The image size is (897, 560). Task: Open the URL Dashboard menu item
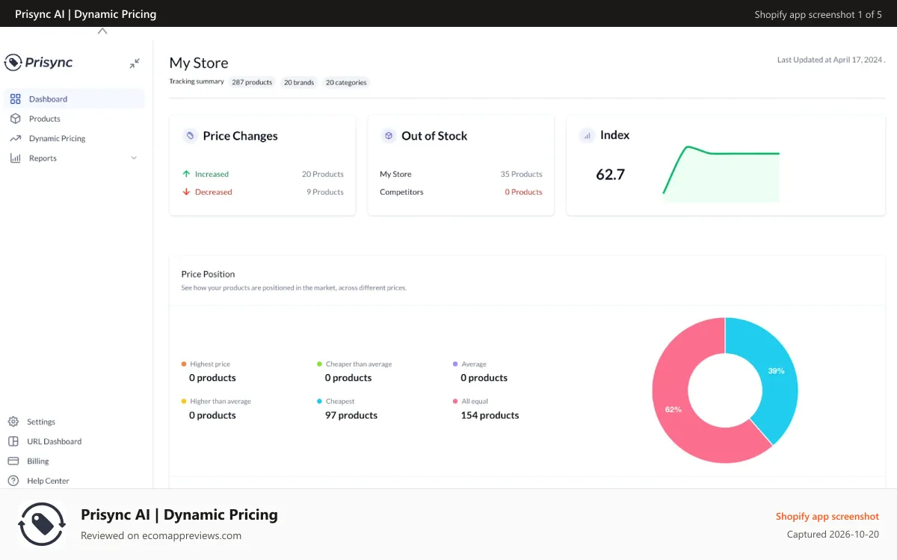pos(55,441)
